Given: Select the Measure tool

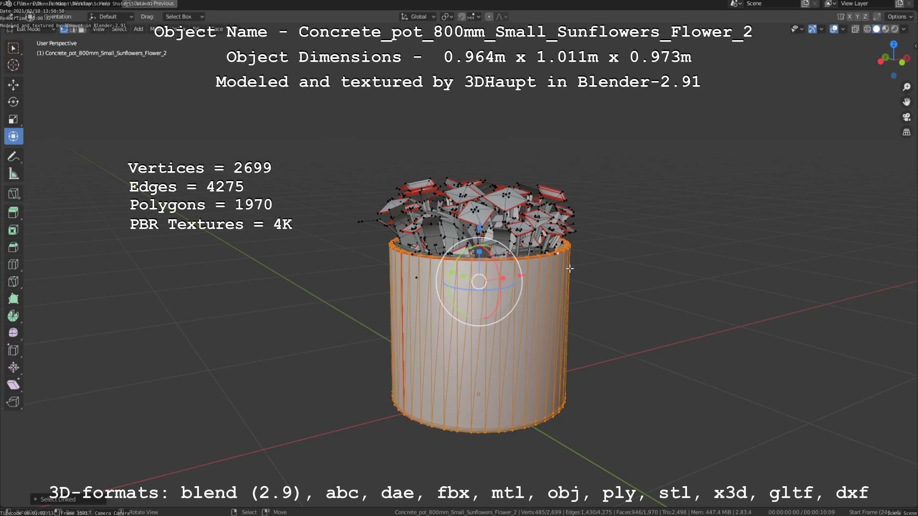Looking at the screenshot, I should pos(13,174).
